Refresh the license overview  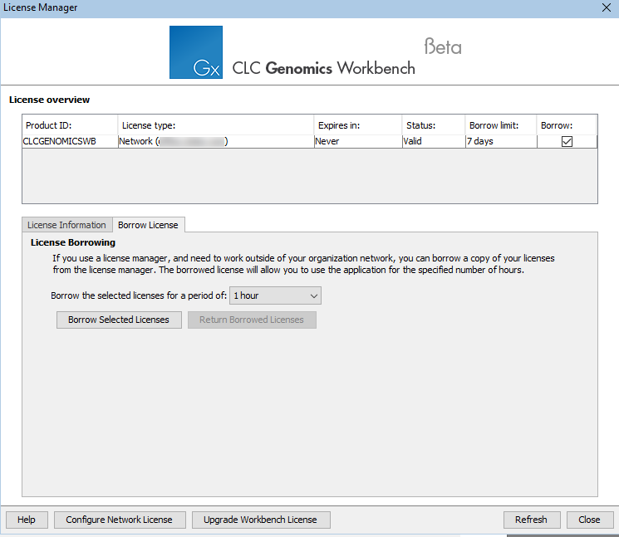[531, 520]
